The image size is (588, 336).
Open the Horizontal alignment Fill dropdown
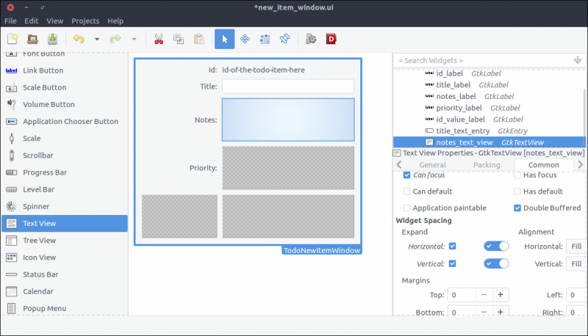click(x=576, y=246)
